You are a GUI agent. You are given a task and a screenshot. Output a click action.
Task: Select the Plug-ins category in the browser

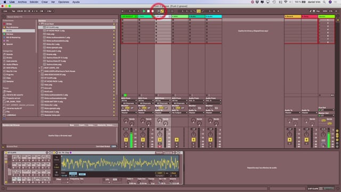[x=10, y=75]
